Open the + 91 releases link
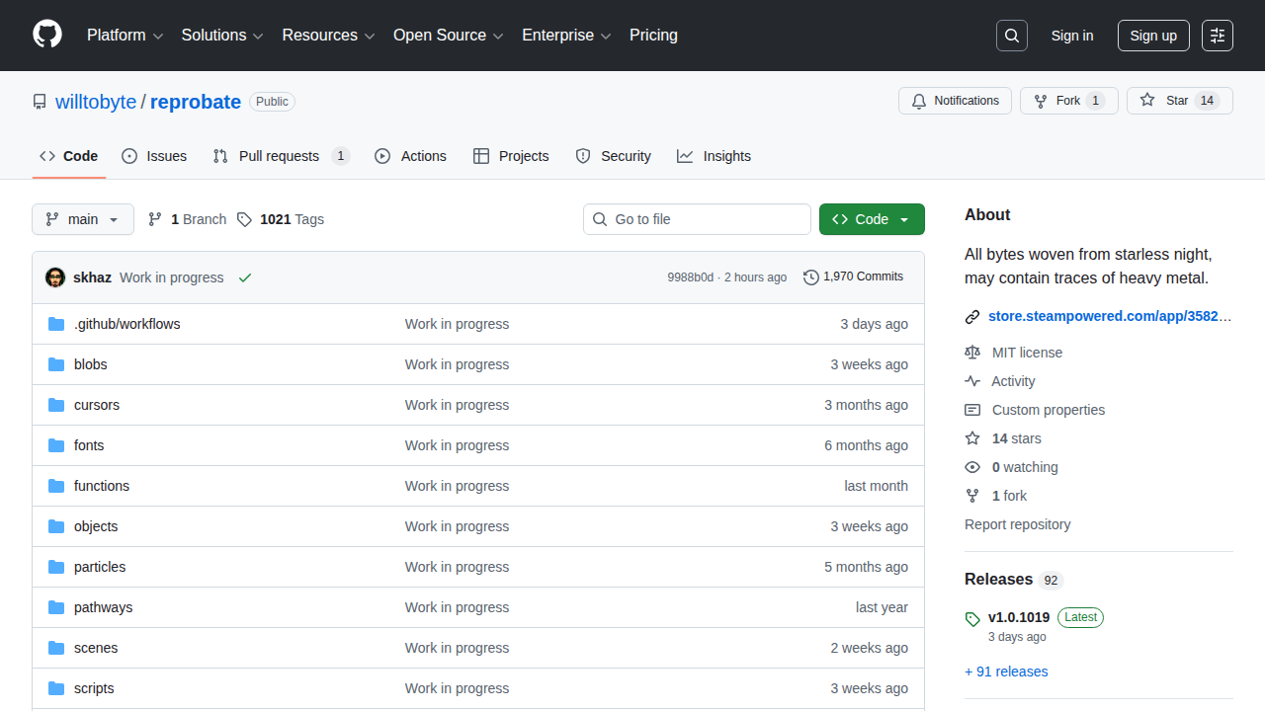Viewport: 1265px width, 711px height. [x=1006, y=671]
